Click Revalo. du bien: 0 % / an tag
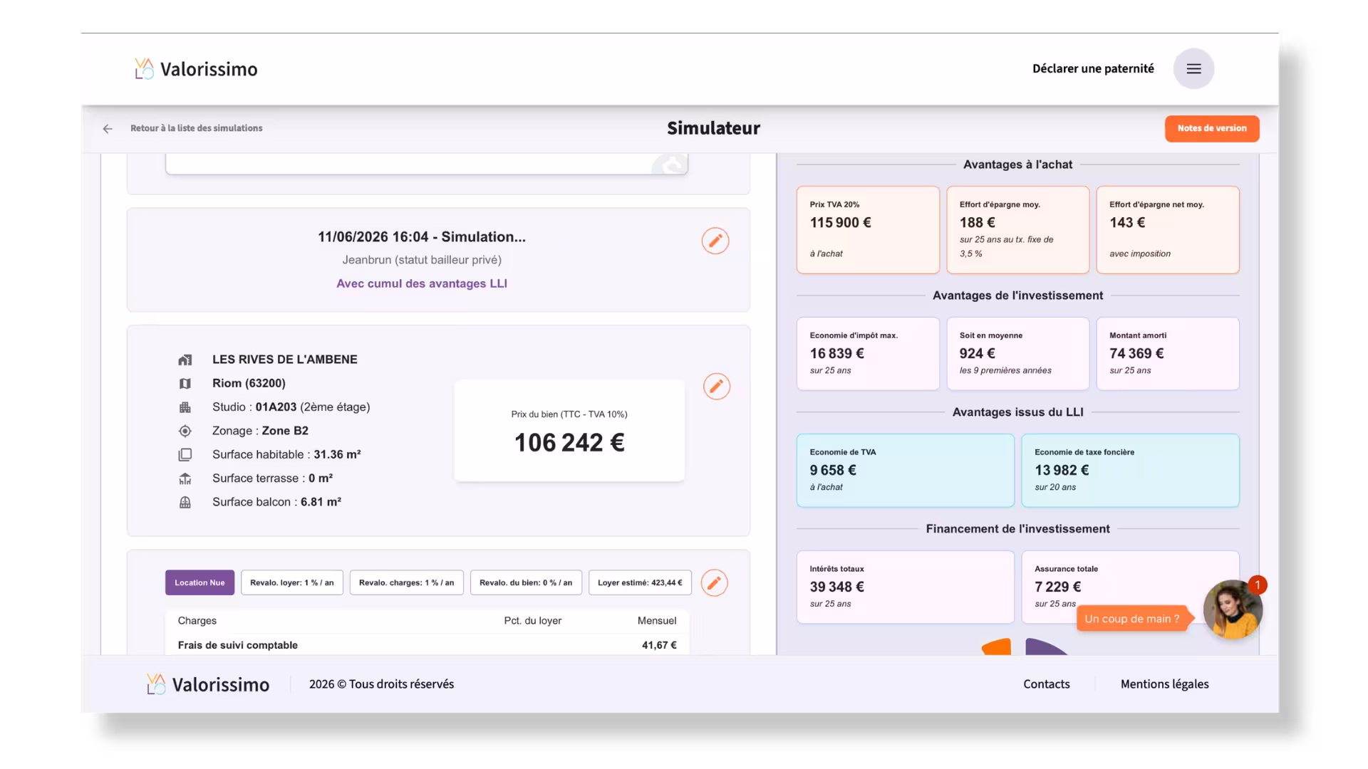The image size is (1368, 769). pyautogui.click(x=526, y=582)
